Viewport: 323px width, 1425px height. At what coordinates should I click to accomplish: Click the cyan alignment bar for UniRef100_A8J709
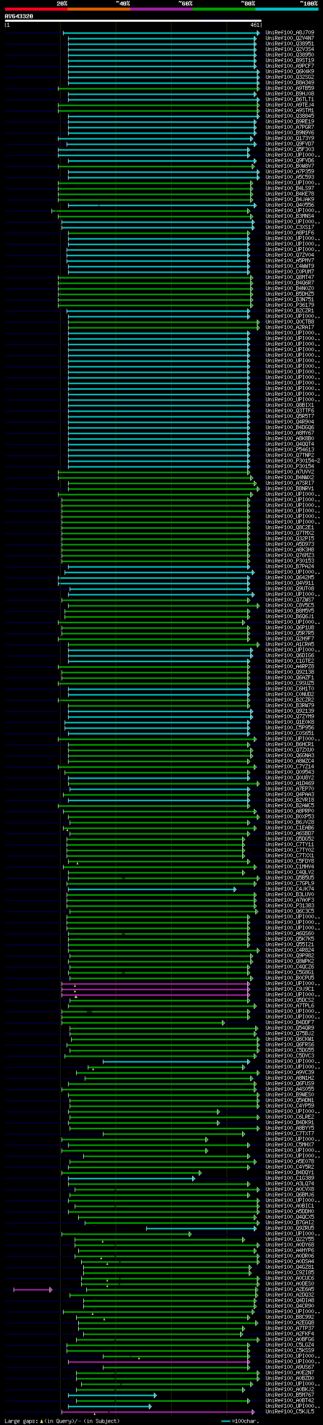(x=160, y=33)
